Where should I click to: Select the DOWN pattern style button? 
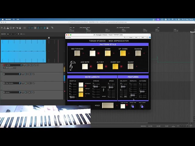pyautogui.click(x=108, y=53)
